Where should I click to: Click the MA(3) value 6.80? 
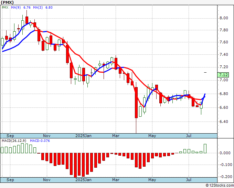pos(49,8)
